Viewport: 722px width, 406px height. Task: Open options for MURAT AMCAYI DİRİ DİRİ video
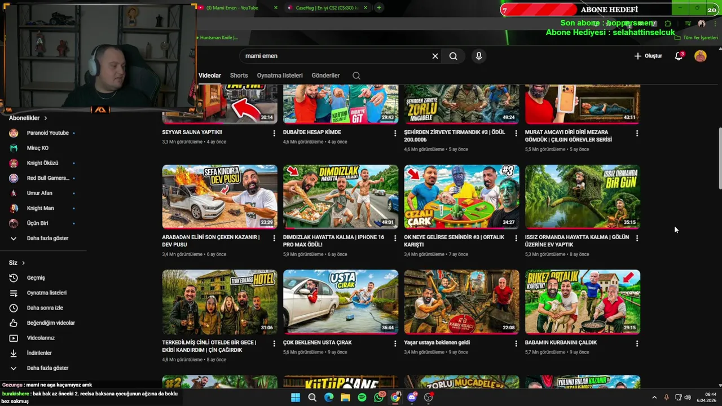637,133
